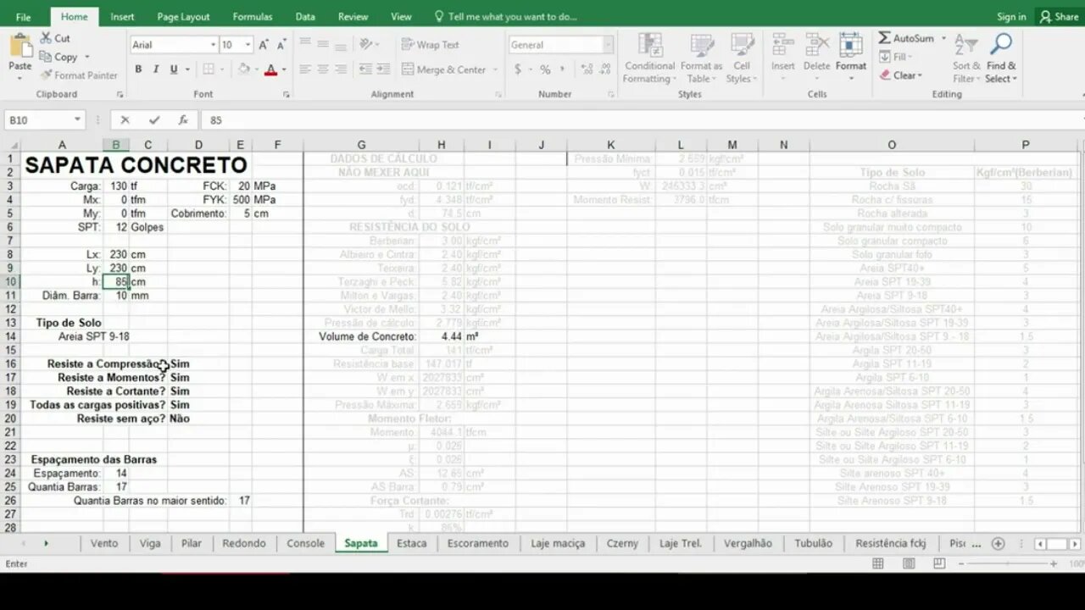Screen dimensions: 1085x610
Task: Click the Share button
Action: (1060, 17)
